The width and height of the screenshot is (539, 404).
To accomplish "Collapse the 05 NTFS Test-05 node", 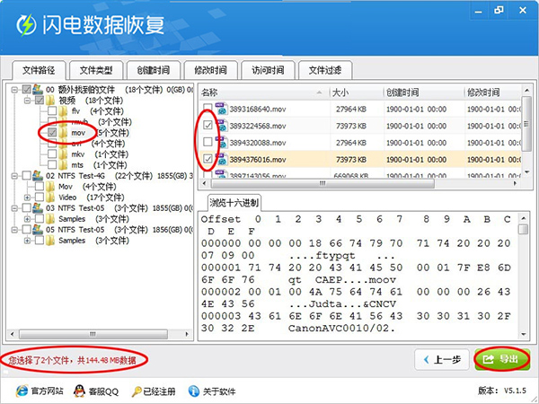I will (x=14, y=230).
